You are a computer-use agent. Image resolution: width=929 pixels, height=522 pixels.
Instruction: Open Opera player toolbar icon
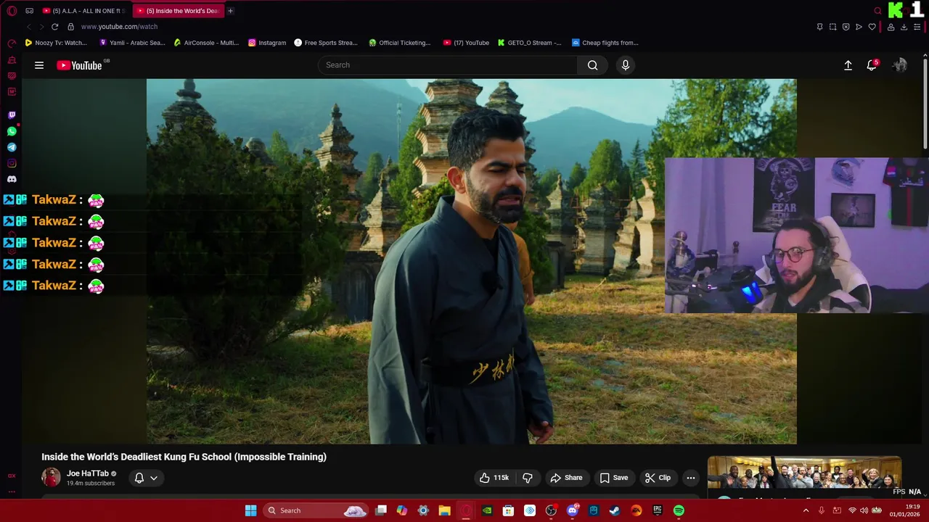[x=859, y=27]
